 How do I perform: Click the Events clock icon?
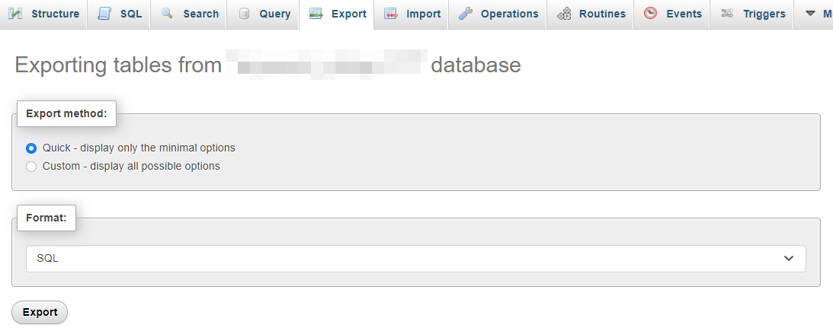coord(650,13)
